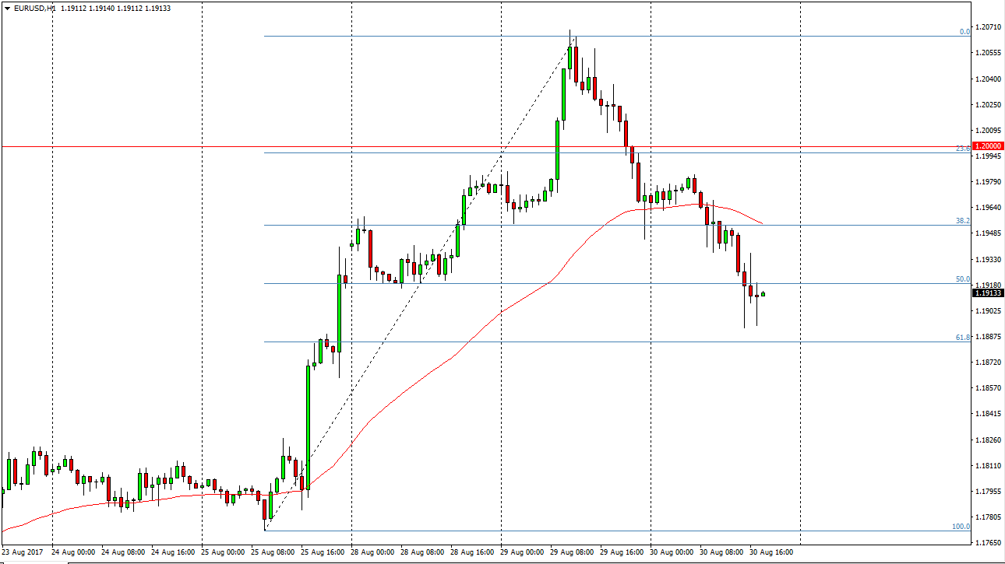Select the 61.8 Fibonacci level label

point(963,338)
